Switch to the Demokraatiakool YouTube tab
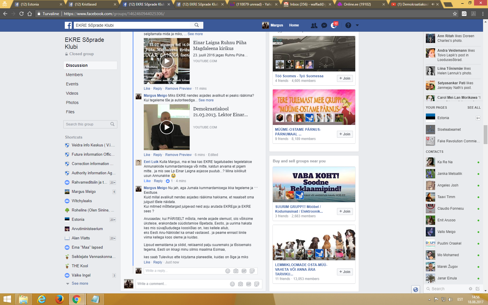488x305 pixels. (x=415, y=4)
